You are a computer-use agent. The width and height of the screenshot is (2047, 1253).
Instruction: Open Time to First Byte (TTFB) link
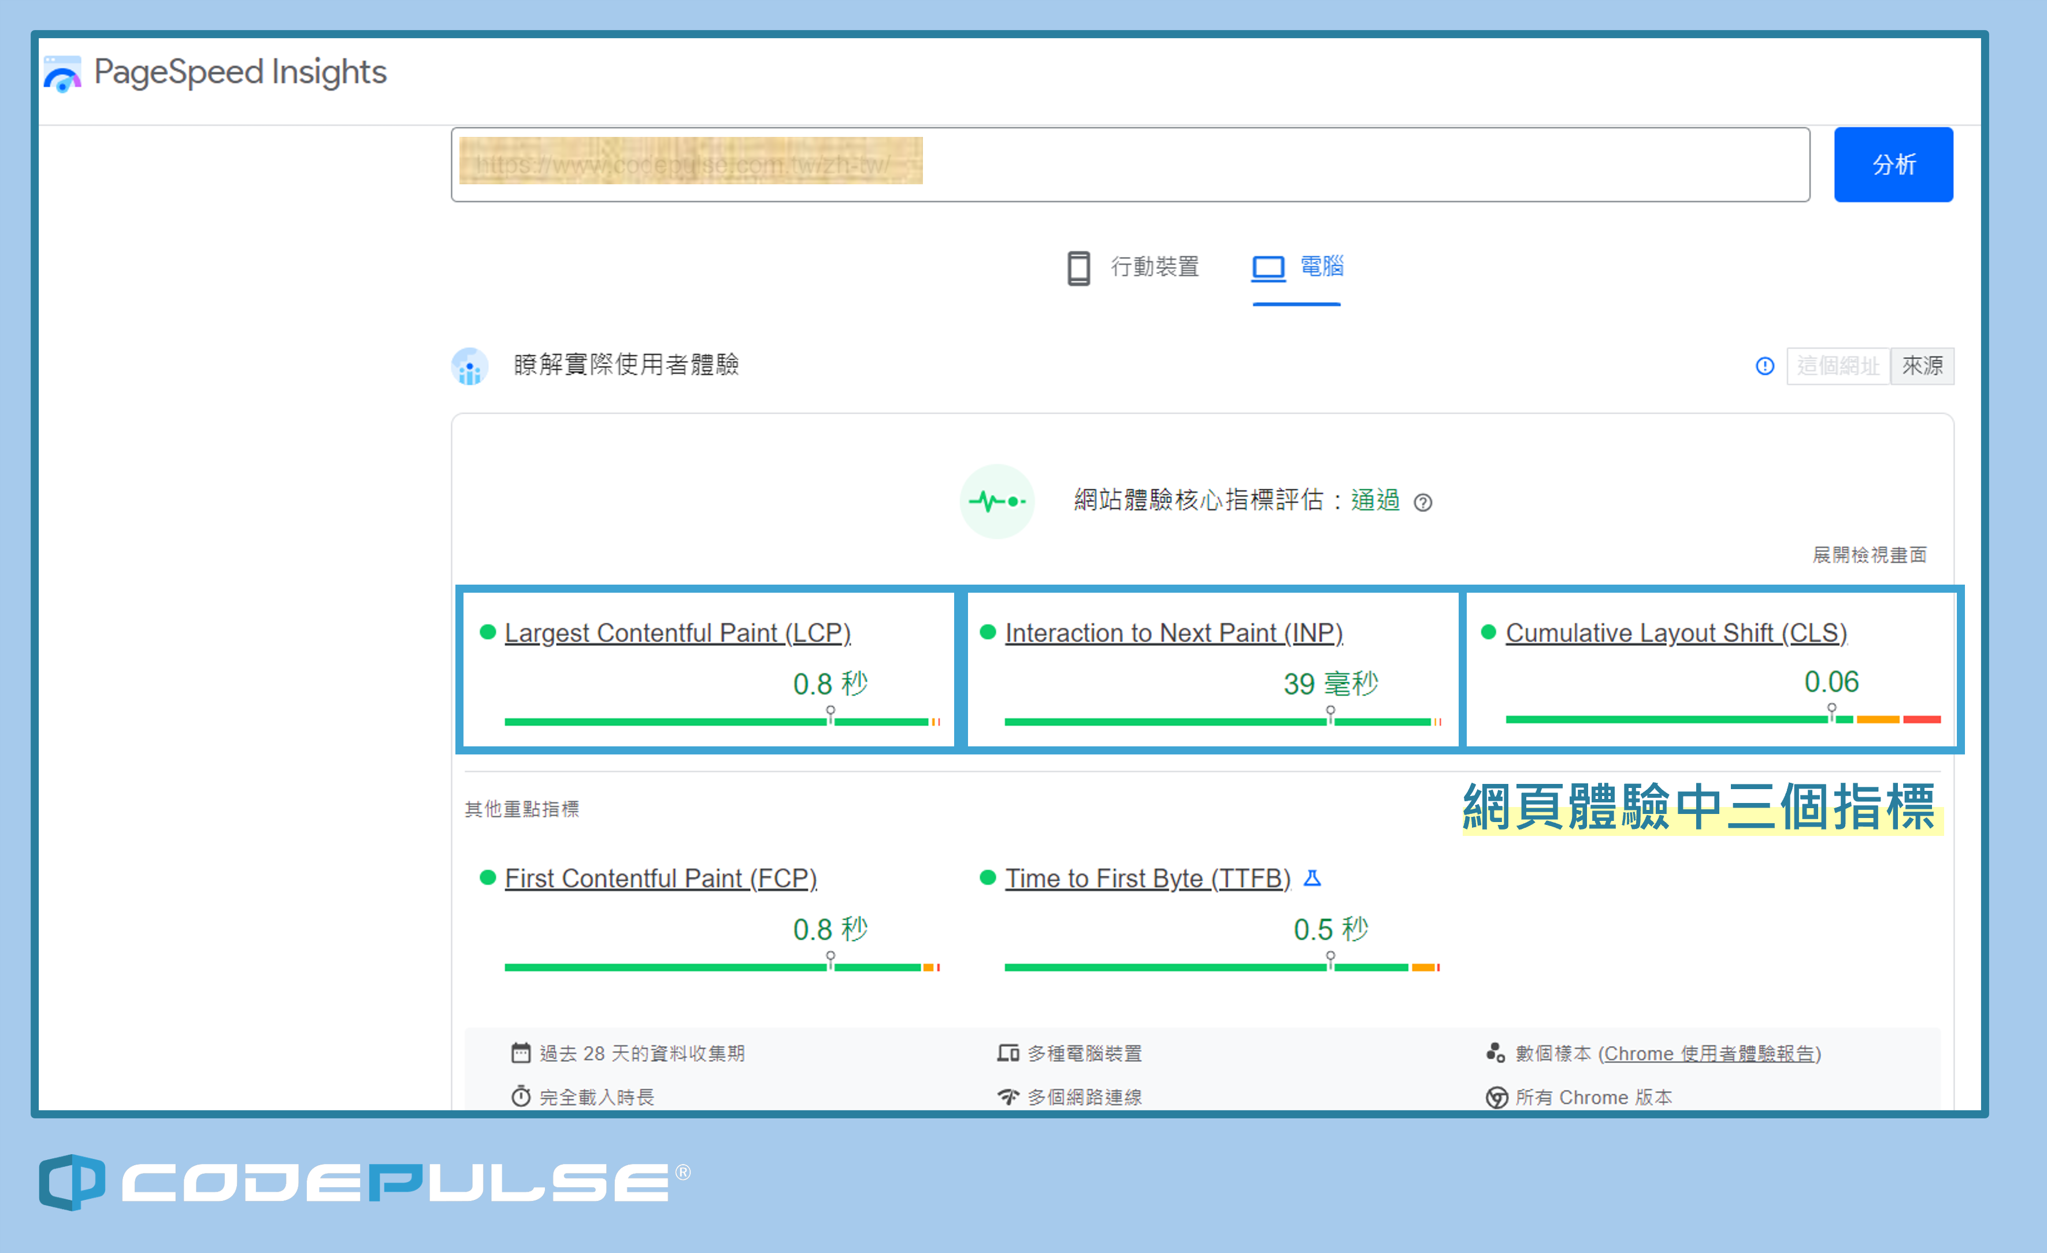point(1147,879)
